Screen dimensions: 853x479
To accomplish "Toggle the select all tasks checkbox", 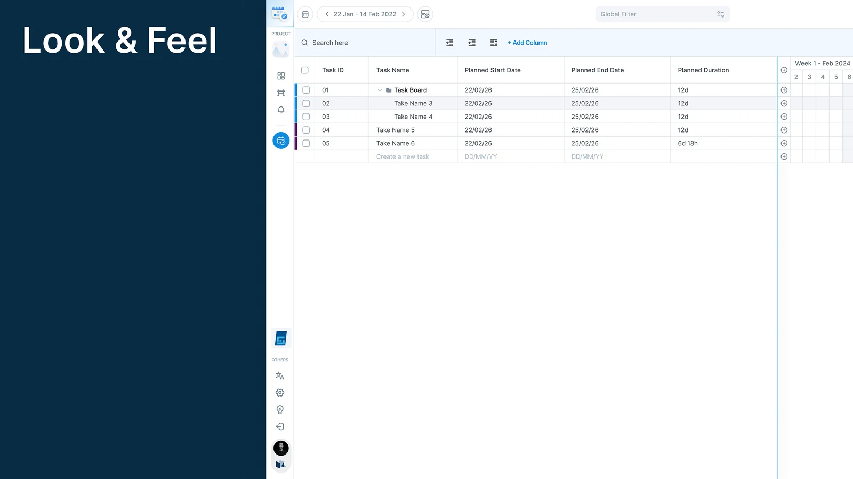I will (x=305, y=70).
